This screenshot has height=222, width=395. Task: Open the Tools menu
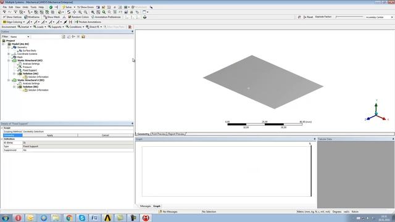click(33, 7)
